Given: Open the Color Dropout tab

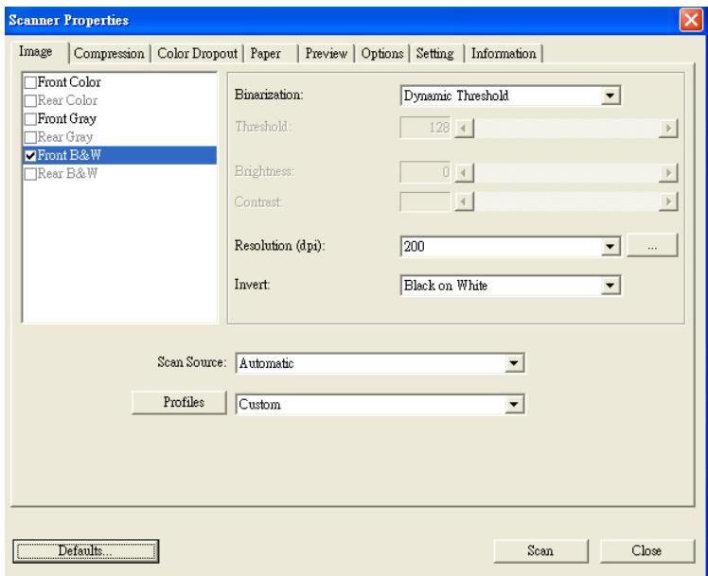Looking at the screenshot, I should [x=198, y=54].
